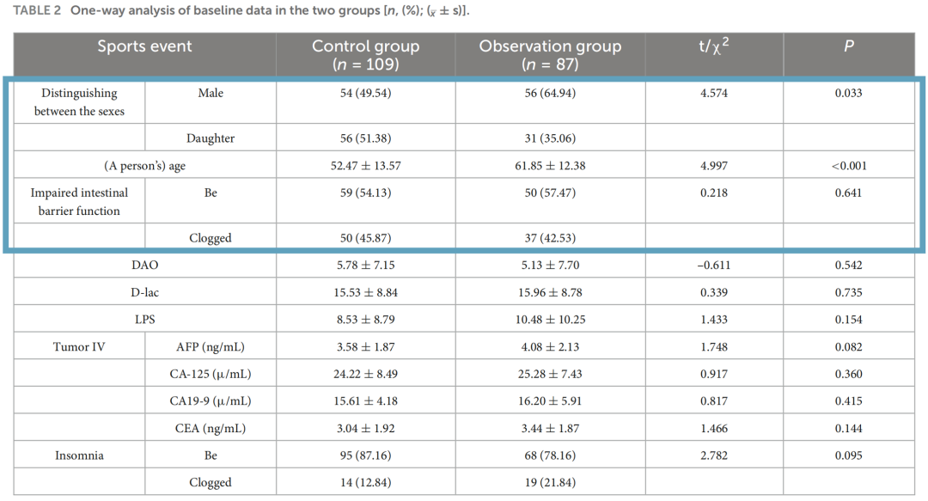
Task: Click the "Impaired intestinal barrier function" cell
Action: 79,202
